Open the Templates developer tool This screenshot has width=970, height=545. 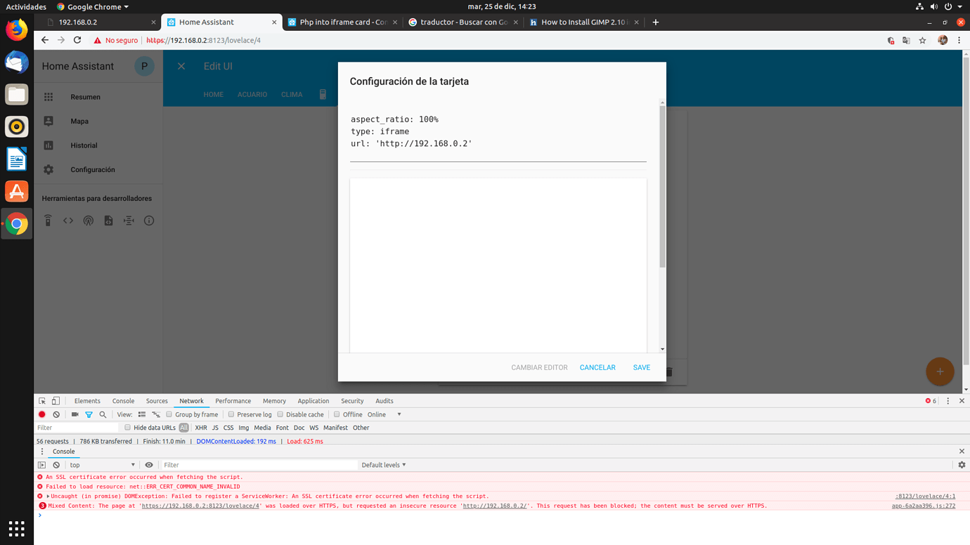pyautogui.click(x=108, y=220)
